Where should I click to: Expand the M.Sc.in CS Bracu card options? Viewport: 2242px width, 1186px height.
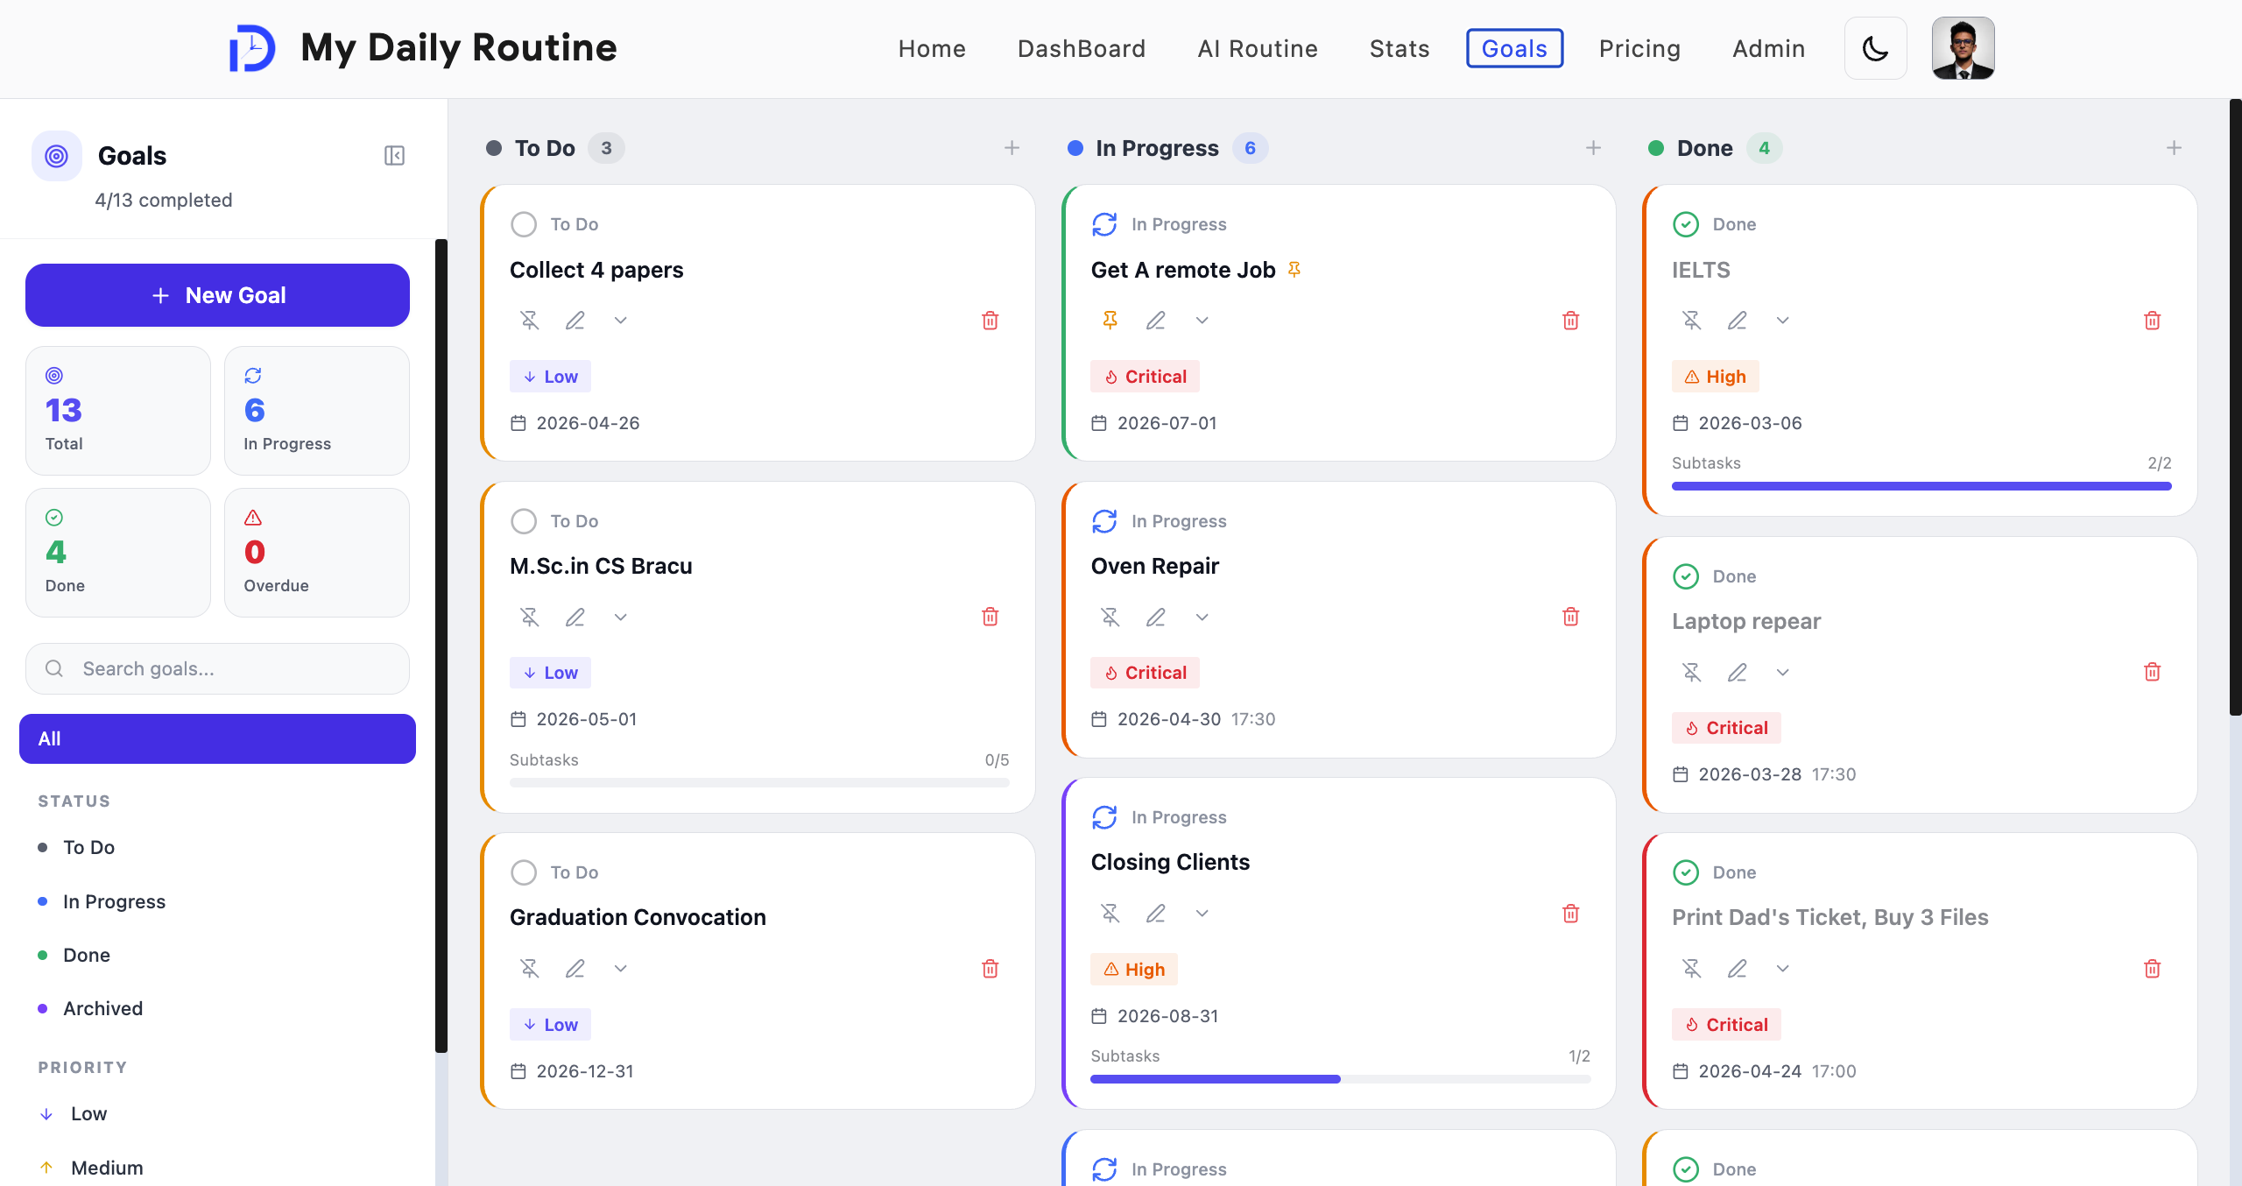621,618
